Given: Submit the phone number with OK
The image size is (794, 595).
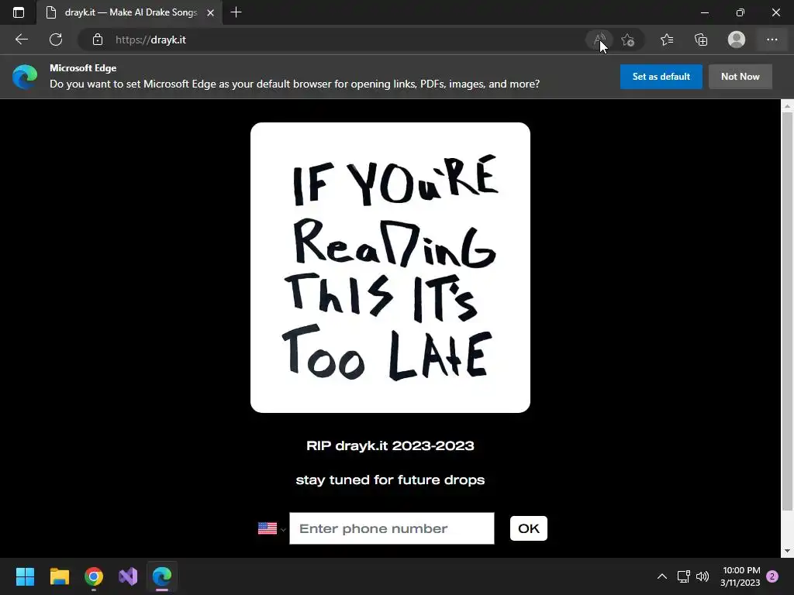Looking at the screenshot, I should [x=528, y=528].
